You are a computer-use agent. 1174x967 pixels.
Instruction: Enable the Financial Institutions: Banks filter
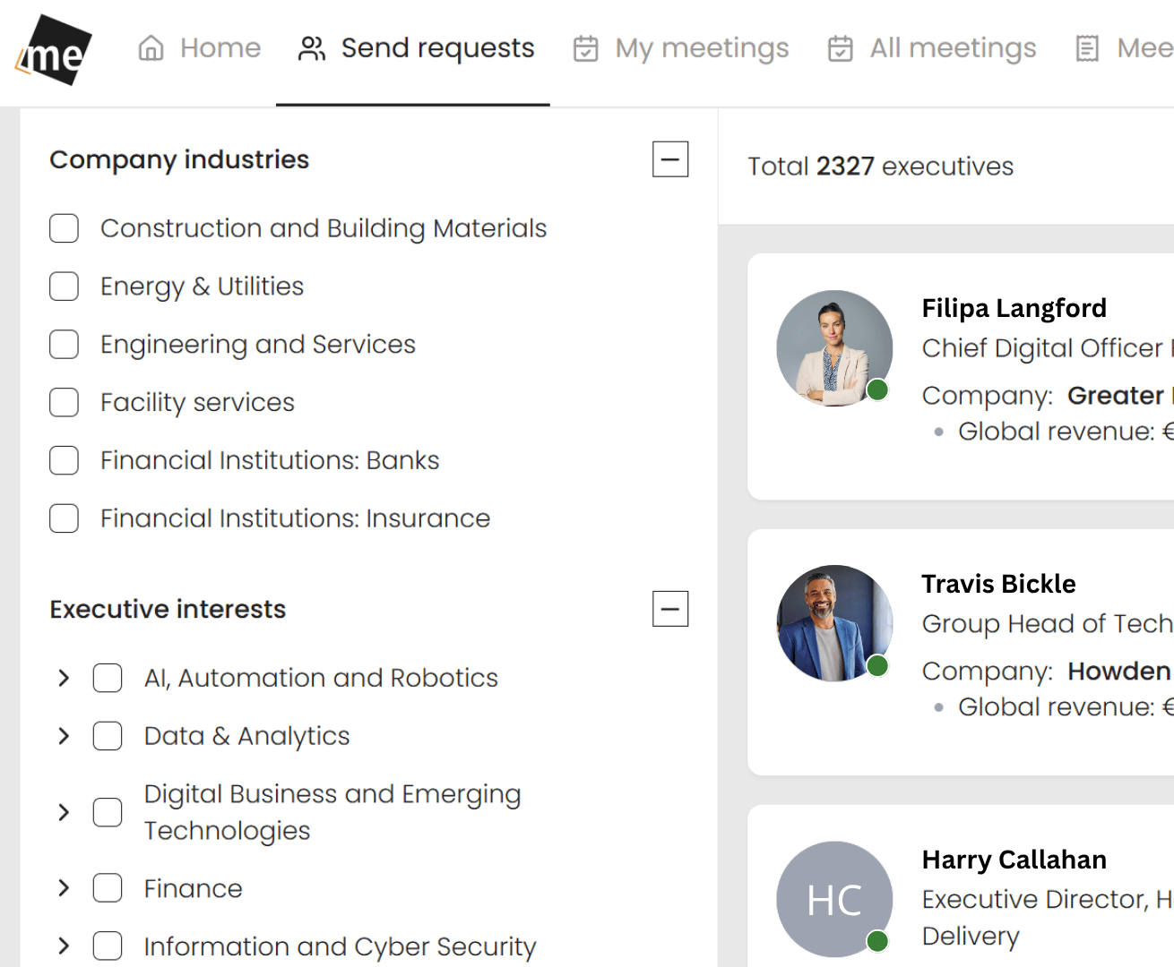tap(65, 460)
